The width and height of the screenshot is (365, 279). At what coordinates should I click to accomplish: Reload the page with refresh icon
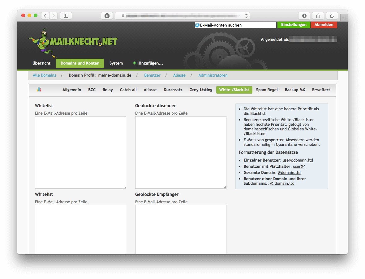(246, 15)
